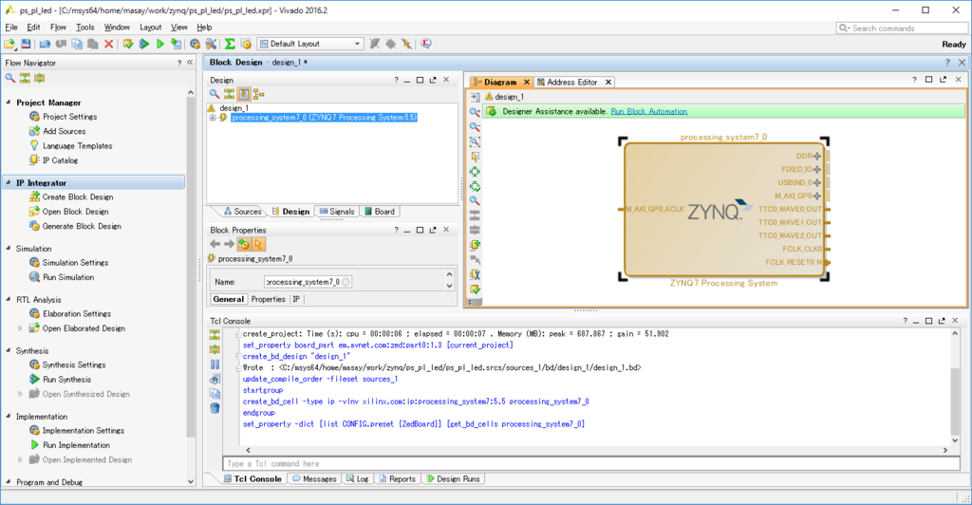Click Add Sources in Flow Navigator

pyautogui.click(x=65, y=131)
